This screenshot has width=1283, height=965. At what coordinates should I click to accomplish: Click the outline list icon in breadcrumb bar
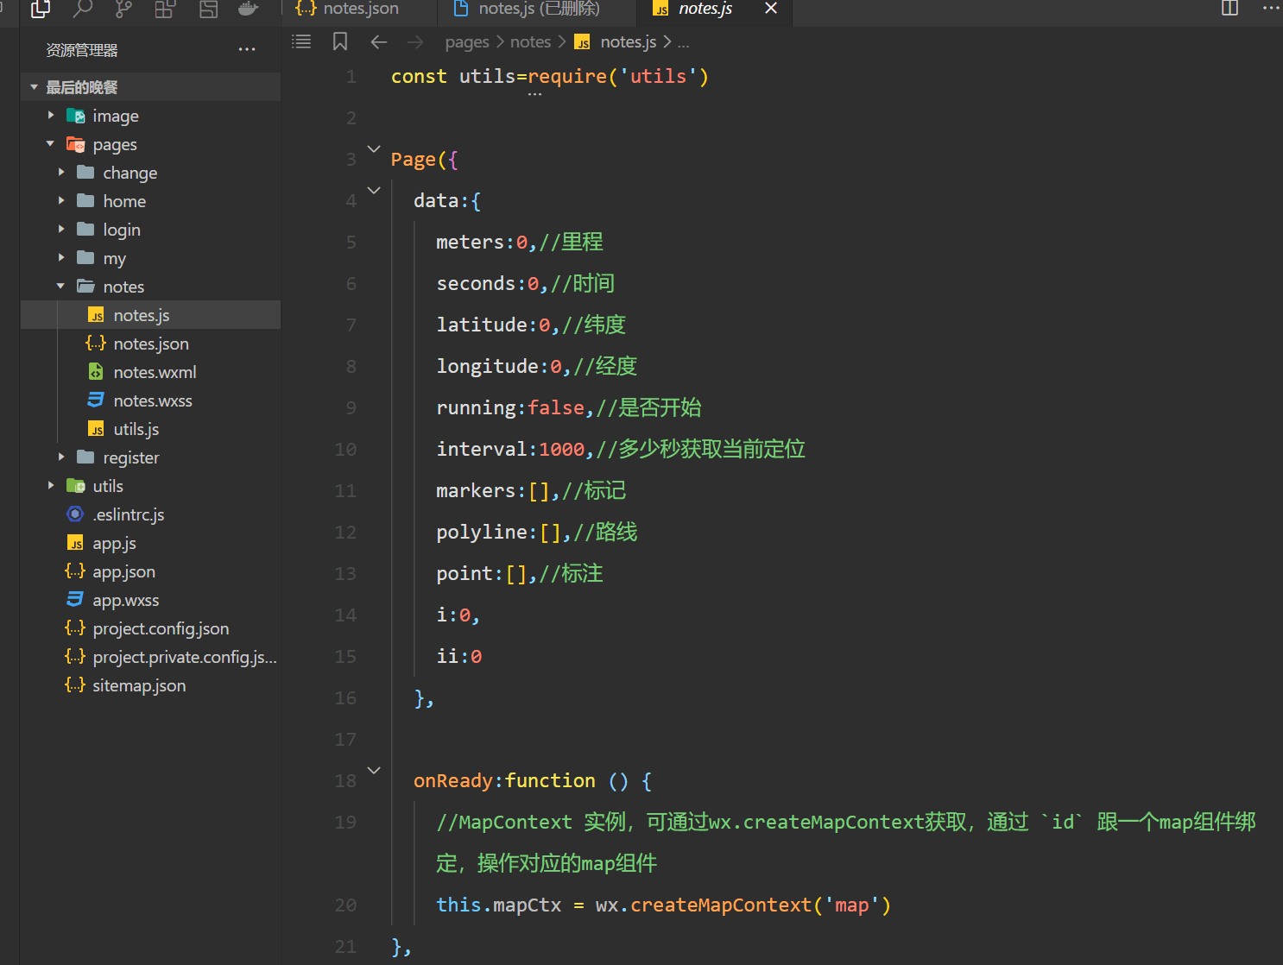point(301,41)
